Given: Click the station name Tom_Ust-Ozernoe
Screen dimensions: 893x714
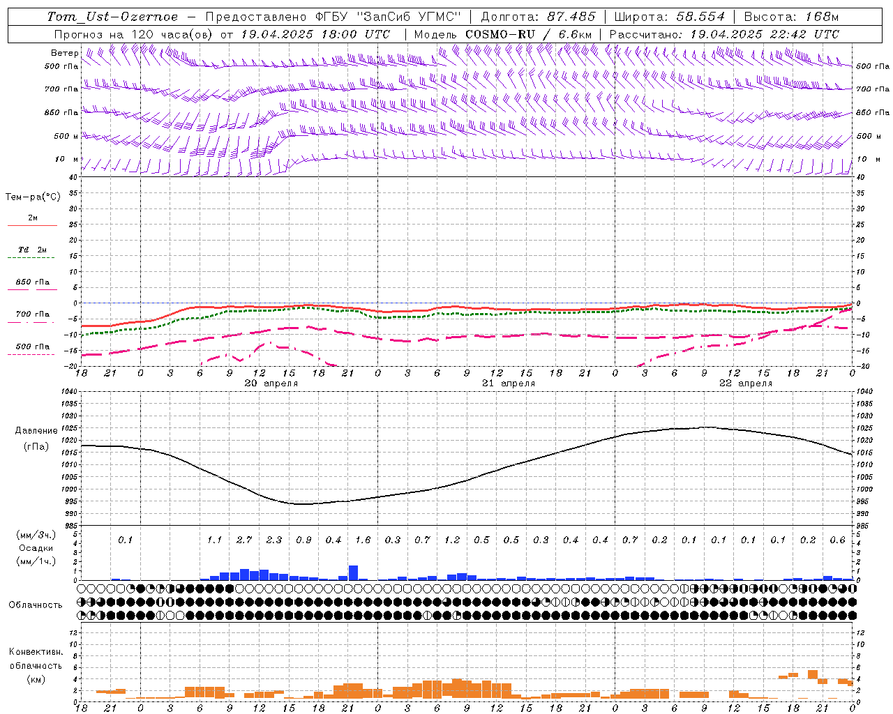Looking at the screenshot, I should pos(112,17).
